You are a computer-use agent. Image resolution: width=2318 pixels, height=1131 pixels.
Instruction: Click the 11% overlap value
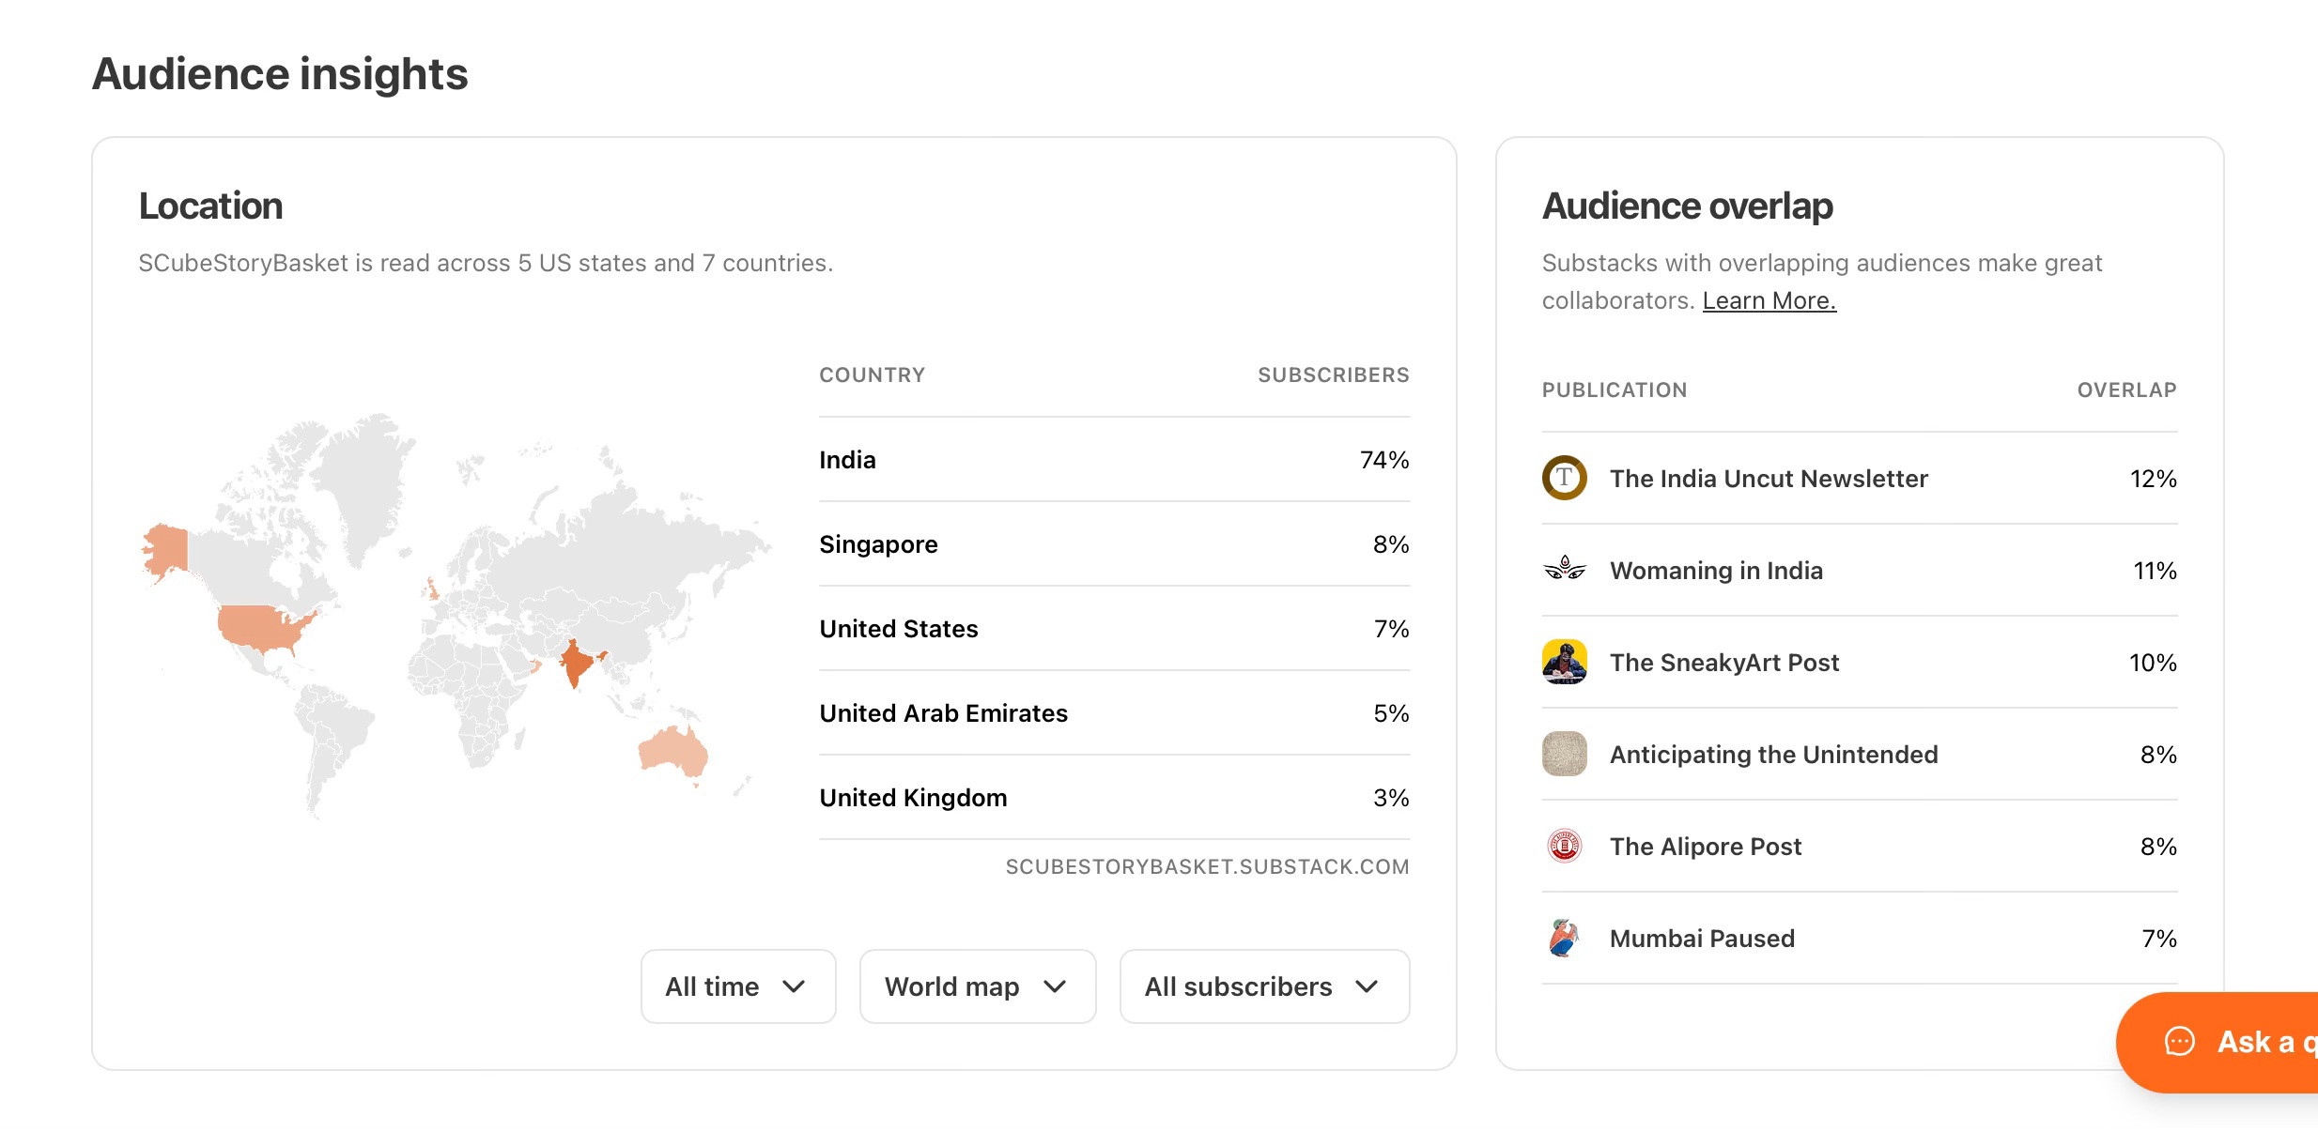pyautogui.click(x=2155, y=571)
